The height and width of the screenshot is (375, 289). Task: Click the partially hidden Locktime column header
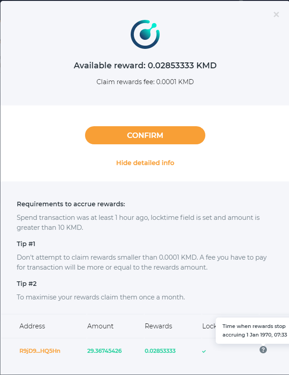click(x=209, y=326)
